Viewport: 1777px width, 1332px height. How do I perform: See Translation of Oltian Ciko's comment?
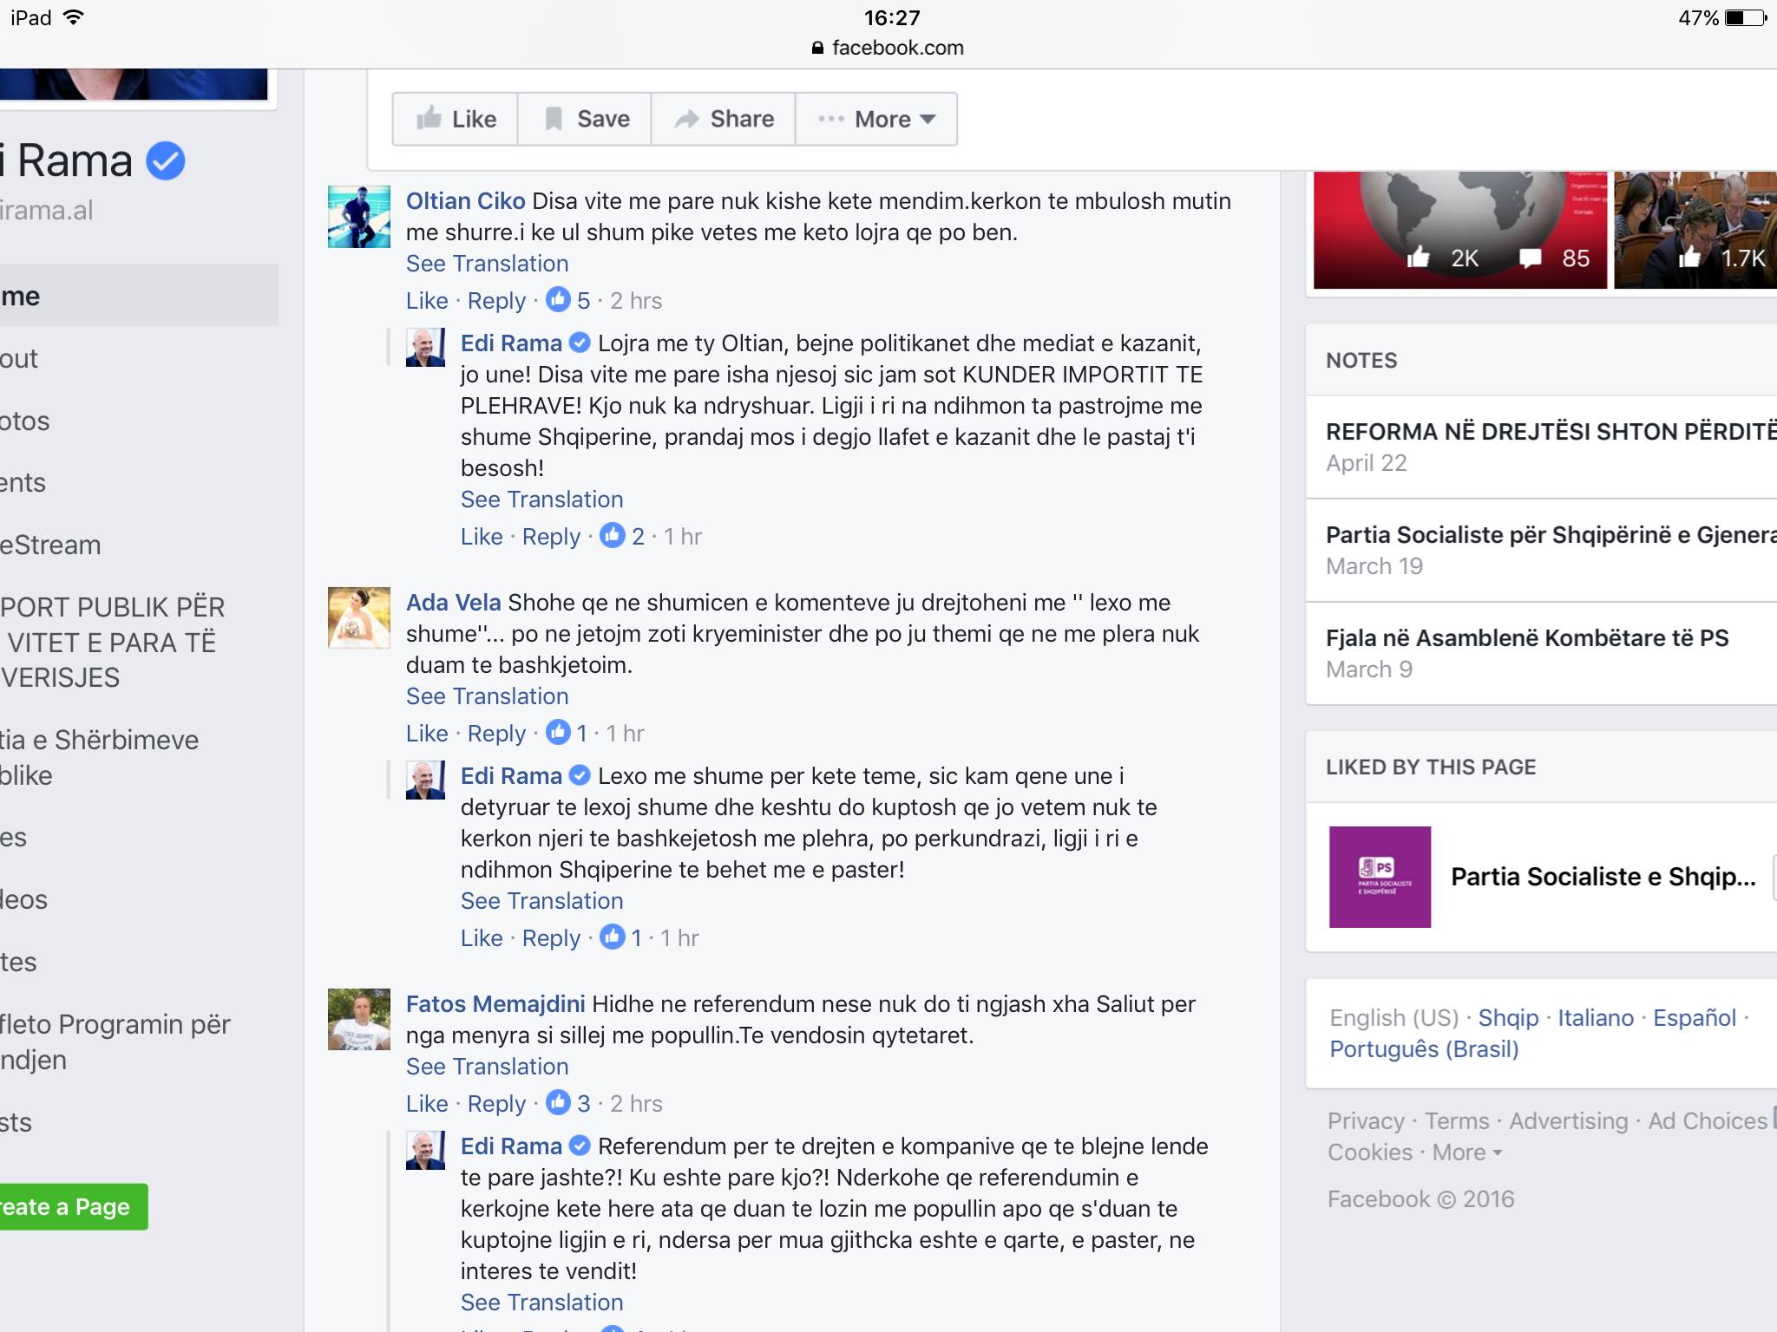click(x=488, y=264)
